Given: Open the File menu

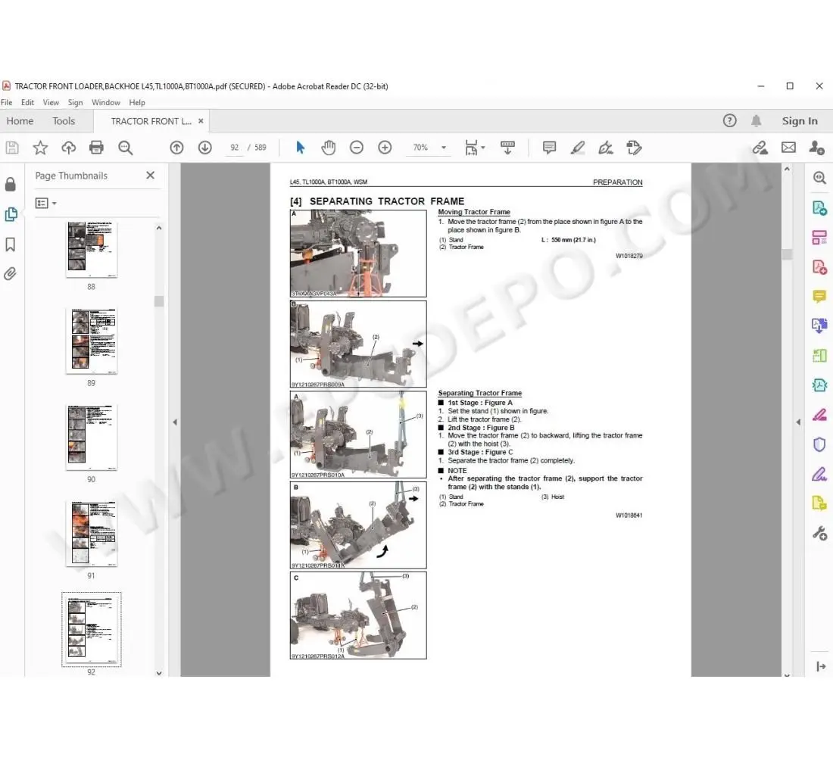Looking at the screenshot, I should (6, 102).
